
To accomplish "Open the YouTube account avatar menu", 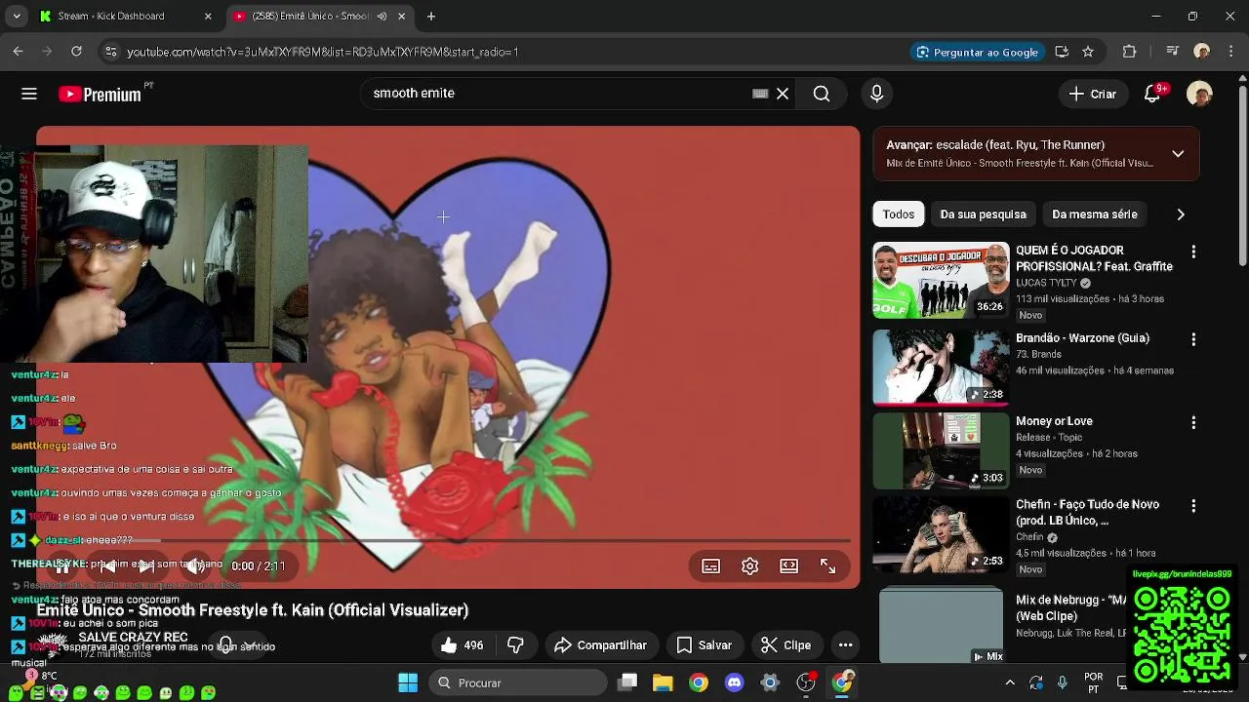I will click(1199, 94).
